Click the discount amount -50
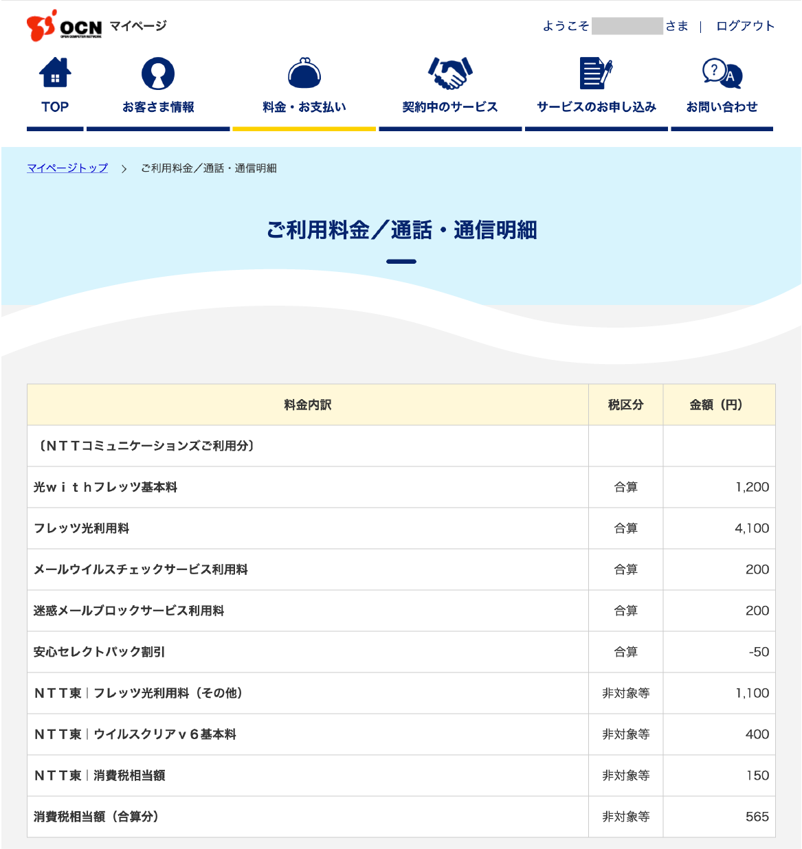The image size is (802, 849). pos(759,652)
